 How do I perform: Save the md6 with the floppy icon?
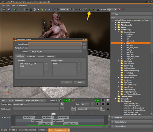click(x=9, y=9)
